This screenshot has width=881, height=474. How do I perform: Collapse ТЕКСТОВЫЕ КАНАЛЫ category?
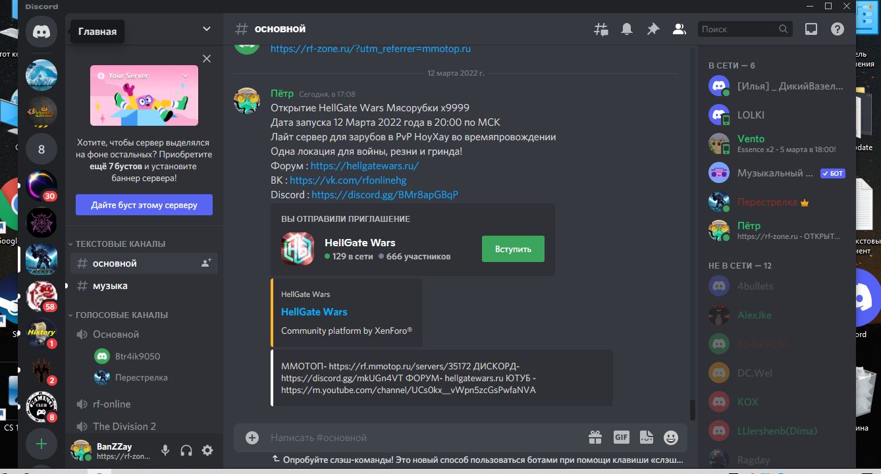pyautogui.click(x=119, y=244)
